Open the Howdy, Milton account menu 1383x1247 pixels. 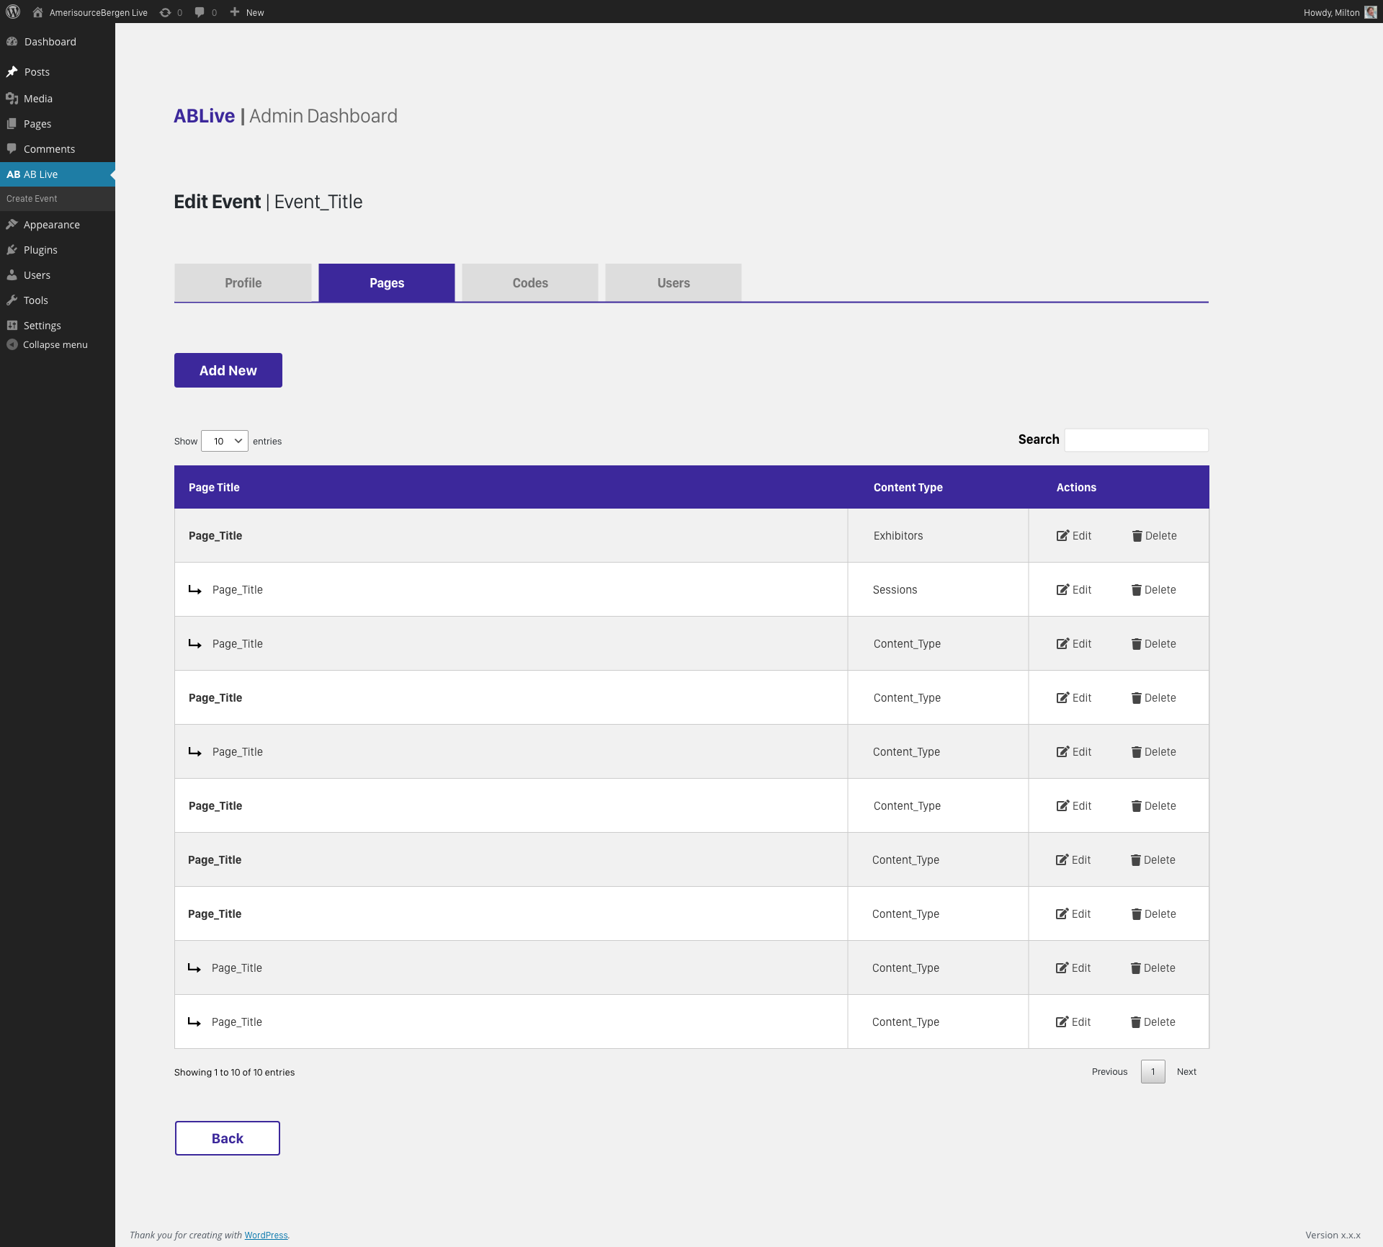coord(1331,12)
